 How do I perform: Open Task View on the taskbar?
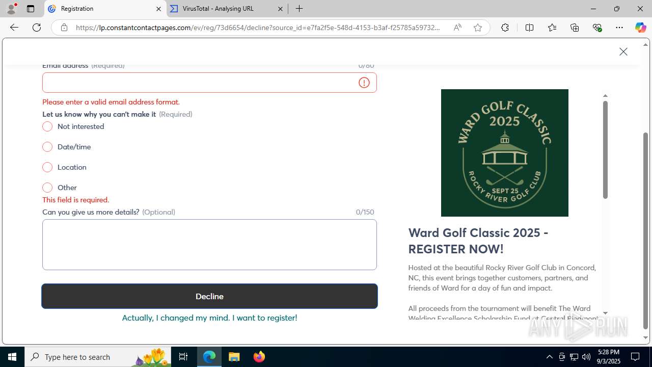(x=183, y=357)
